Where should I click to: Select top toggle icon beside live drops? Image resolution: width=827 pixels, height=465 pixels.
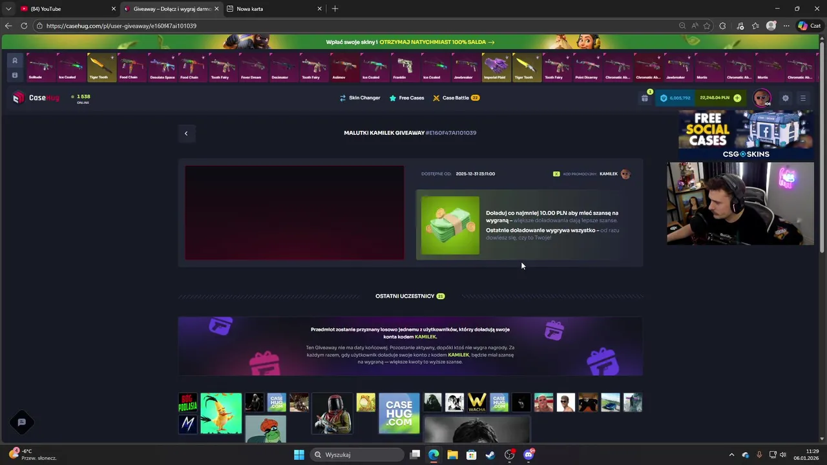tap(15, 61)
